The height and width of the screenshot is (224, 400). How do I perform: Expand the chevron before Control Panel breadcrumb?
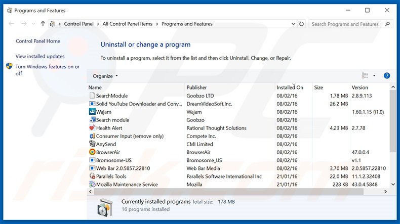59,24
